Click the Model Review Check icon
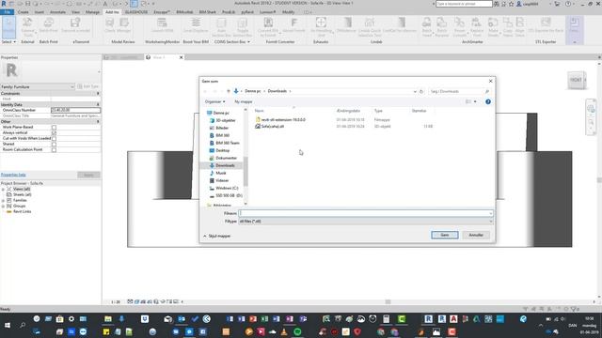This screenshot has width=602, height=338. pos(110,26)
